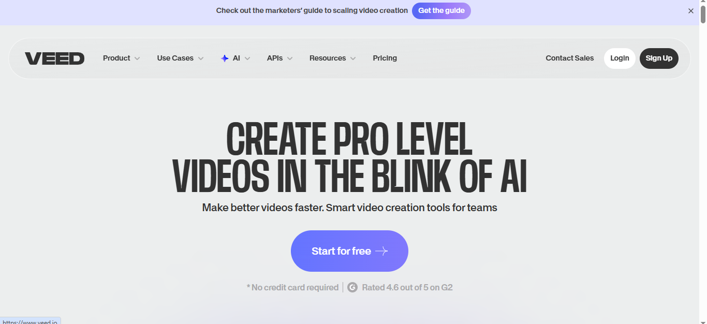The width and height of the screenshot is (707, 324).
Task: Click the G2 rating badge icon
Action: pos(352,287)
